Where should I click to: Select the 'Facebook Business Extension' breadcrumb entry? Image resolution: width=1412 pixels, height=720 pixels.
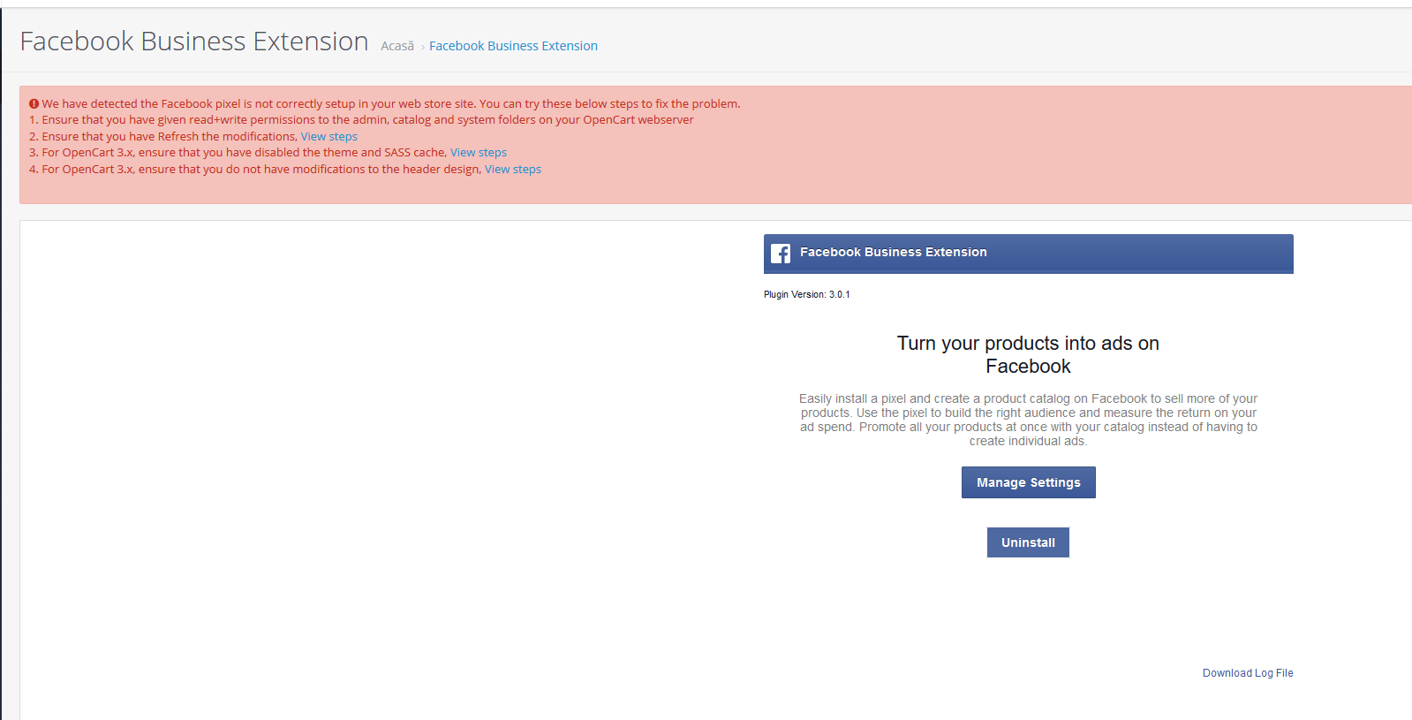click(x=513, y=45)
